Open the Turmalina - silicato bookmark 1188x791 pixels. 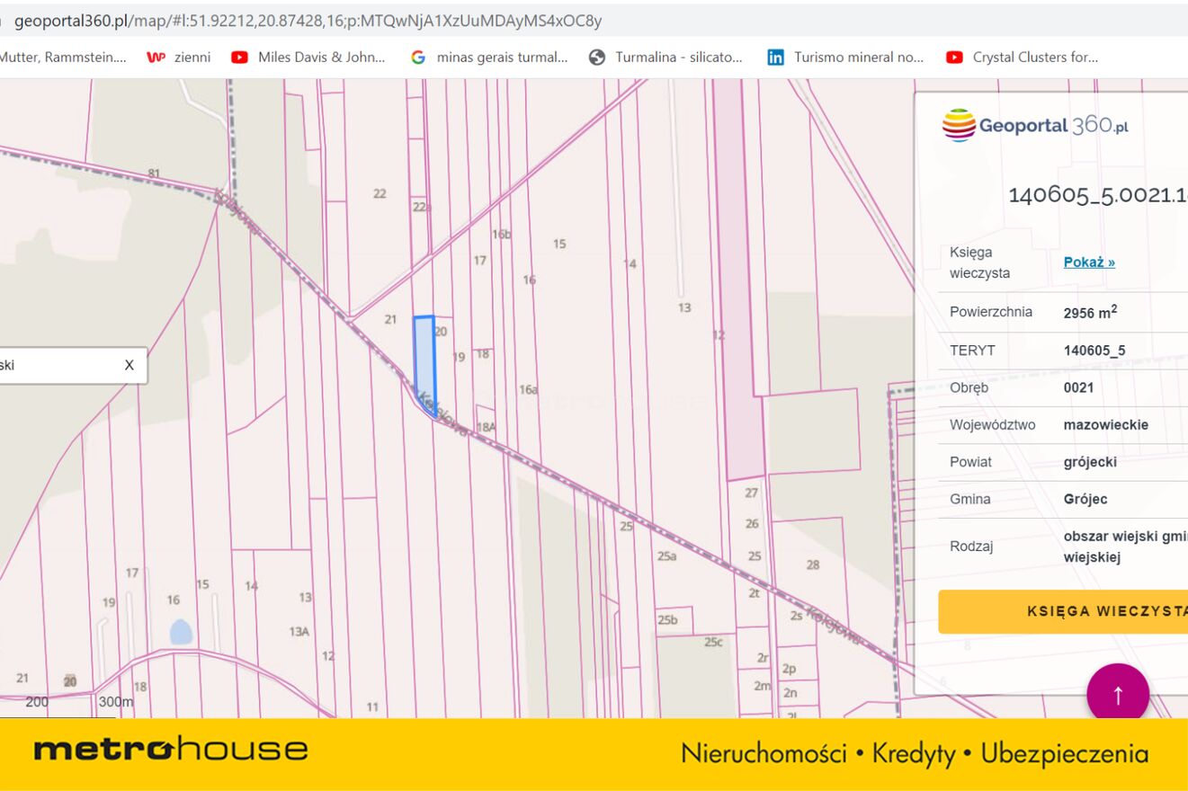[x=666, y=57]
